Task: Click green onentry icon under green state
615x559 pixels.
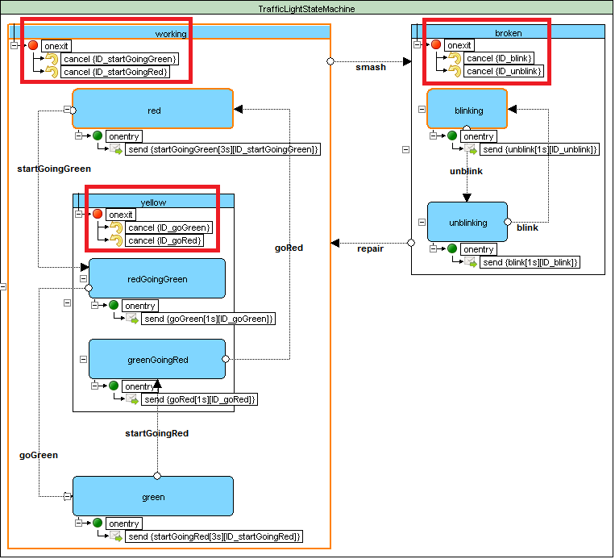Action: (97, 524)
